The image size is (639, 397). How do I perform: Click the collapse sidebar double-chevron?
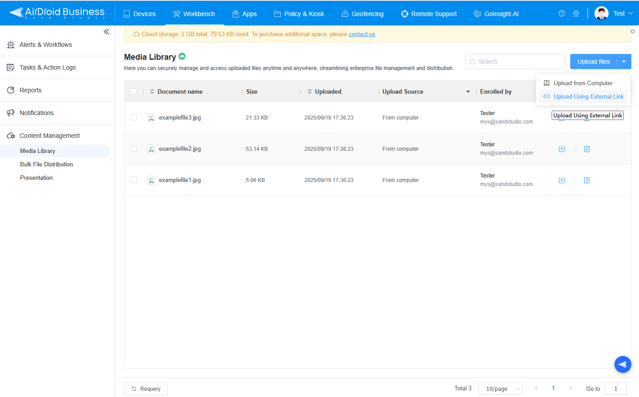[x=106, y=32]
